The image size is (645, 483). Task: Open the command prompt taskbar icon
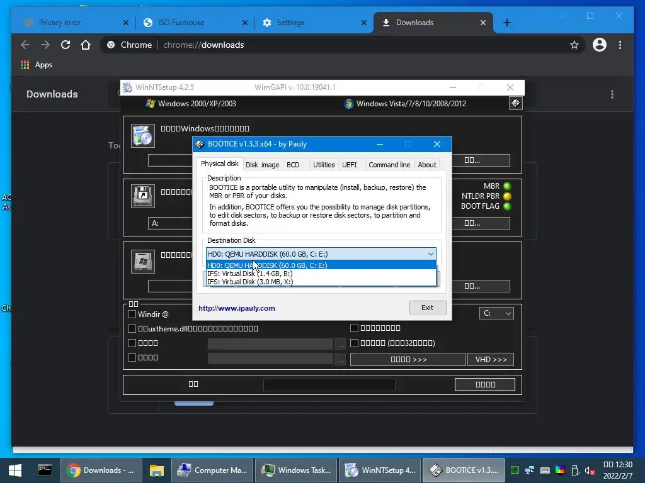click(x=45, y=470)
